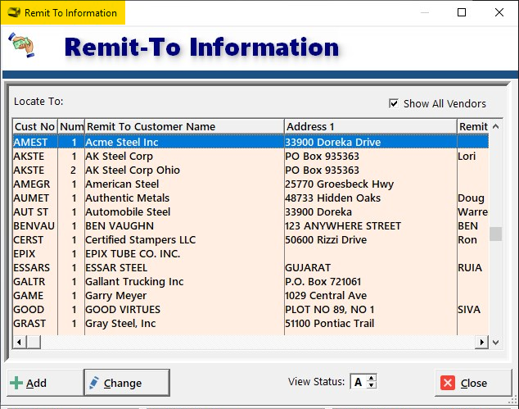Click the Change button
This screenshot has width=519, height=409.
tap(127, 383)
